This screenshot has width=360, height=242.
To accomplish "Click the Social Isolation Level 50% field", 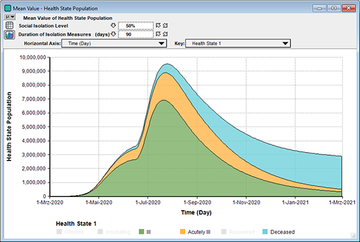I will [135, 26].
